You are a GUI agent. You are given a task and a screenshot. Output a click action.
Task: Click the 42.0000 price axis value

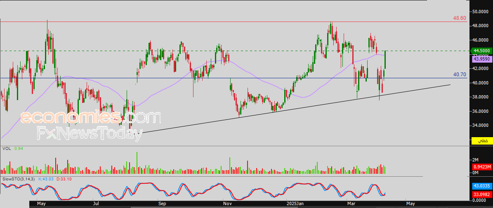pyautogui.click(x=481, y=68)
